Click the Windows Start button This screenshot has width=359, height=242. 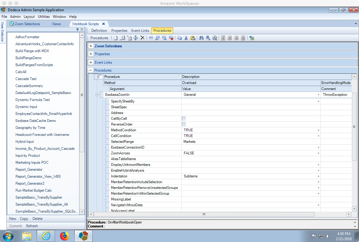tap(8, 236)
